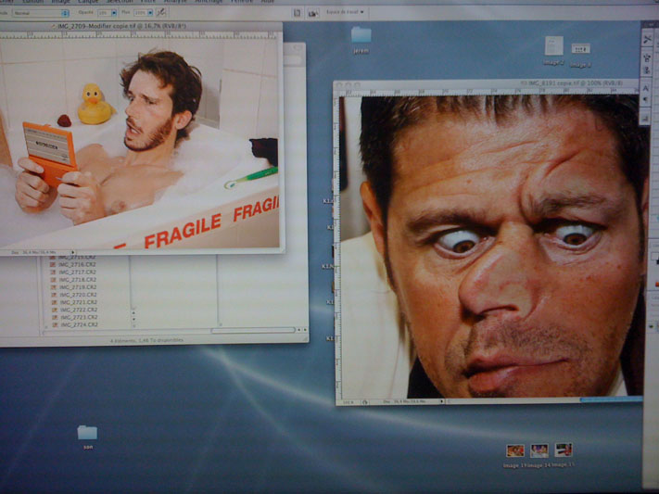Select IMG_2724.CR2 in the Finder list
This screenshot has width=659, height=494.
(75, 325)
